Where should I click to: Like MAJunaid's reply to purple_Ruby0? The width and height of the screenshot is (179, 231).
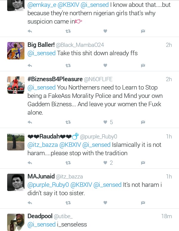105,203
